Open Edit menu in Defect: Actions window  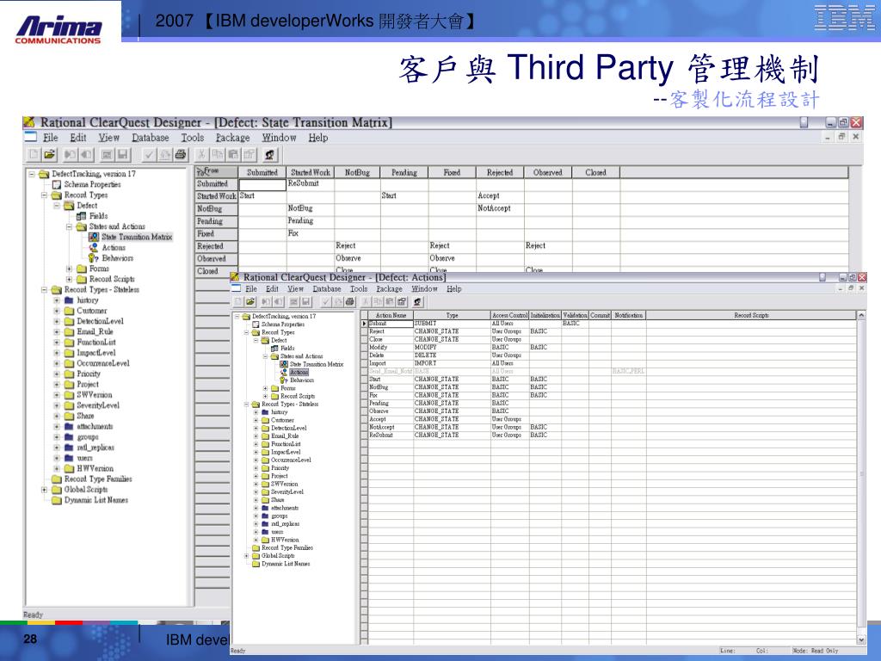click(x=272, y=289)
